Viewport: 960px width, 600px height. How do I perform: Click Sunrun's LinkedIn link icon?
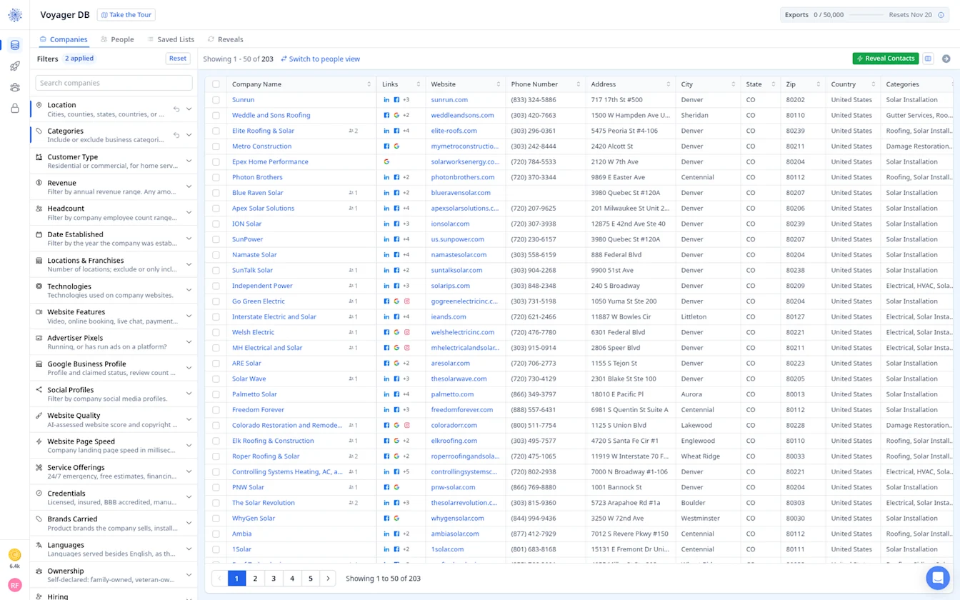coord(386,100)
